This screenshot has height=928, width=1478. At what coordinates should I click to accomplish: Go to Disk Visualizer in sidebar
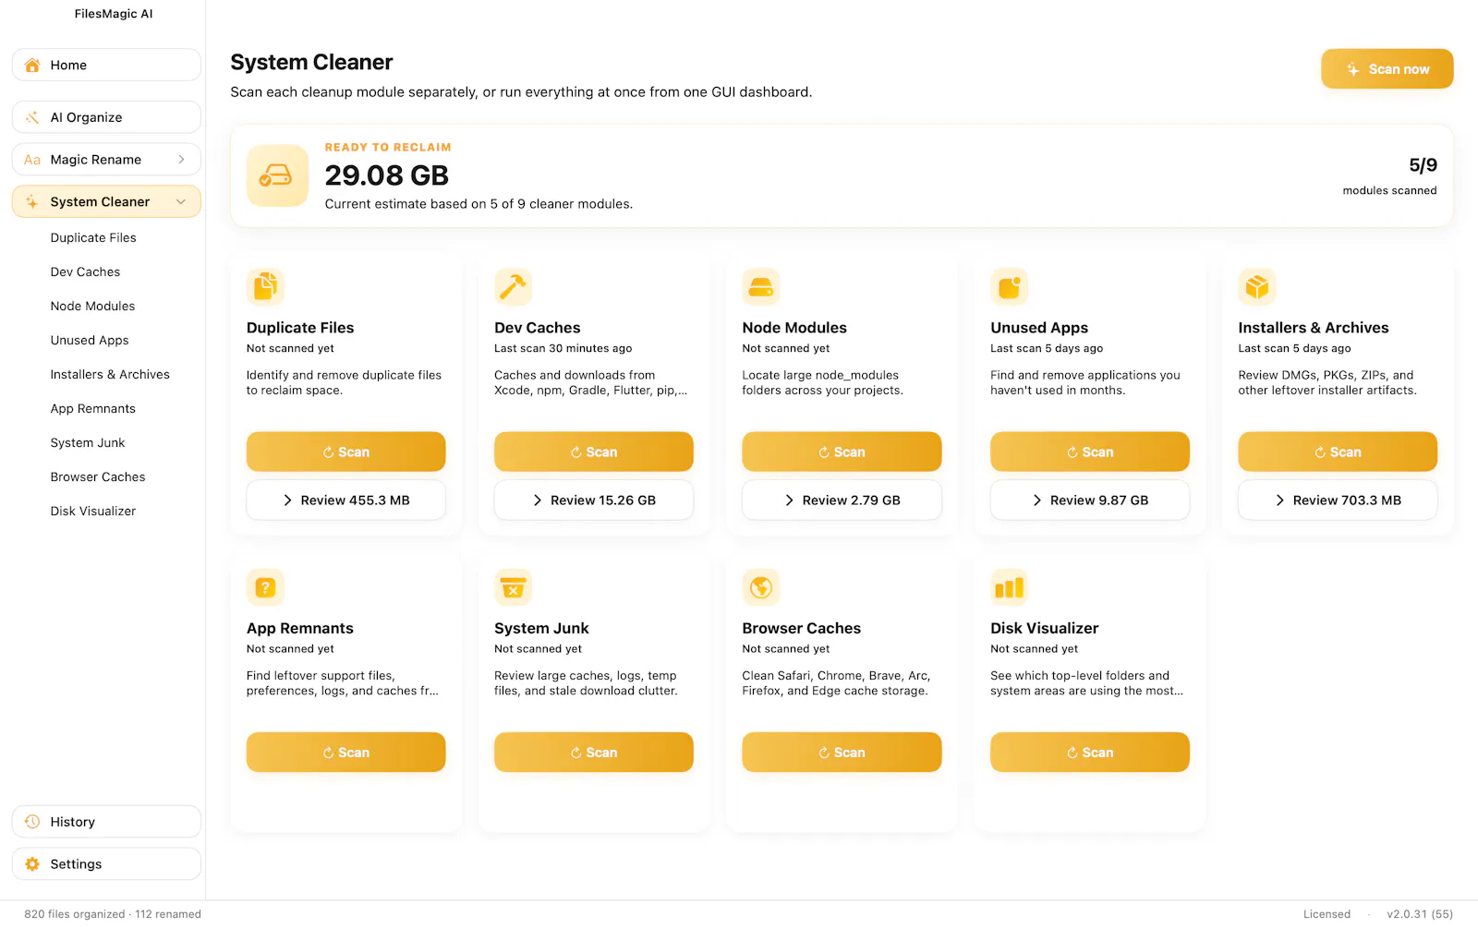[92, 512]
